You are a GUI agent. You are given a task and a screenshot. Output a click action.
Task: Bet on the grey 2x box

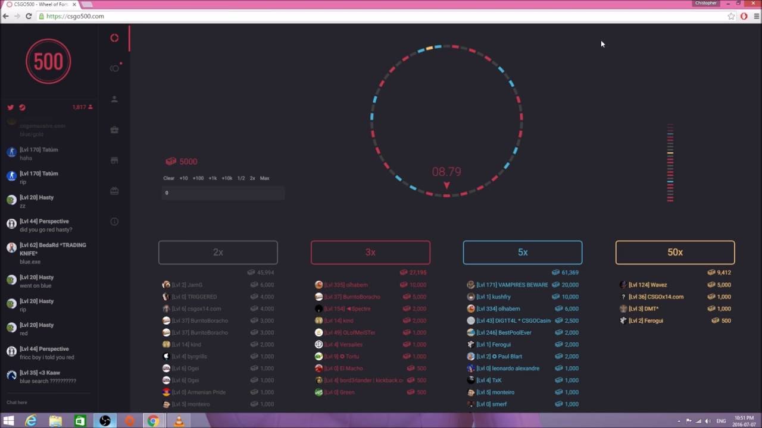tap(218, 253)
